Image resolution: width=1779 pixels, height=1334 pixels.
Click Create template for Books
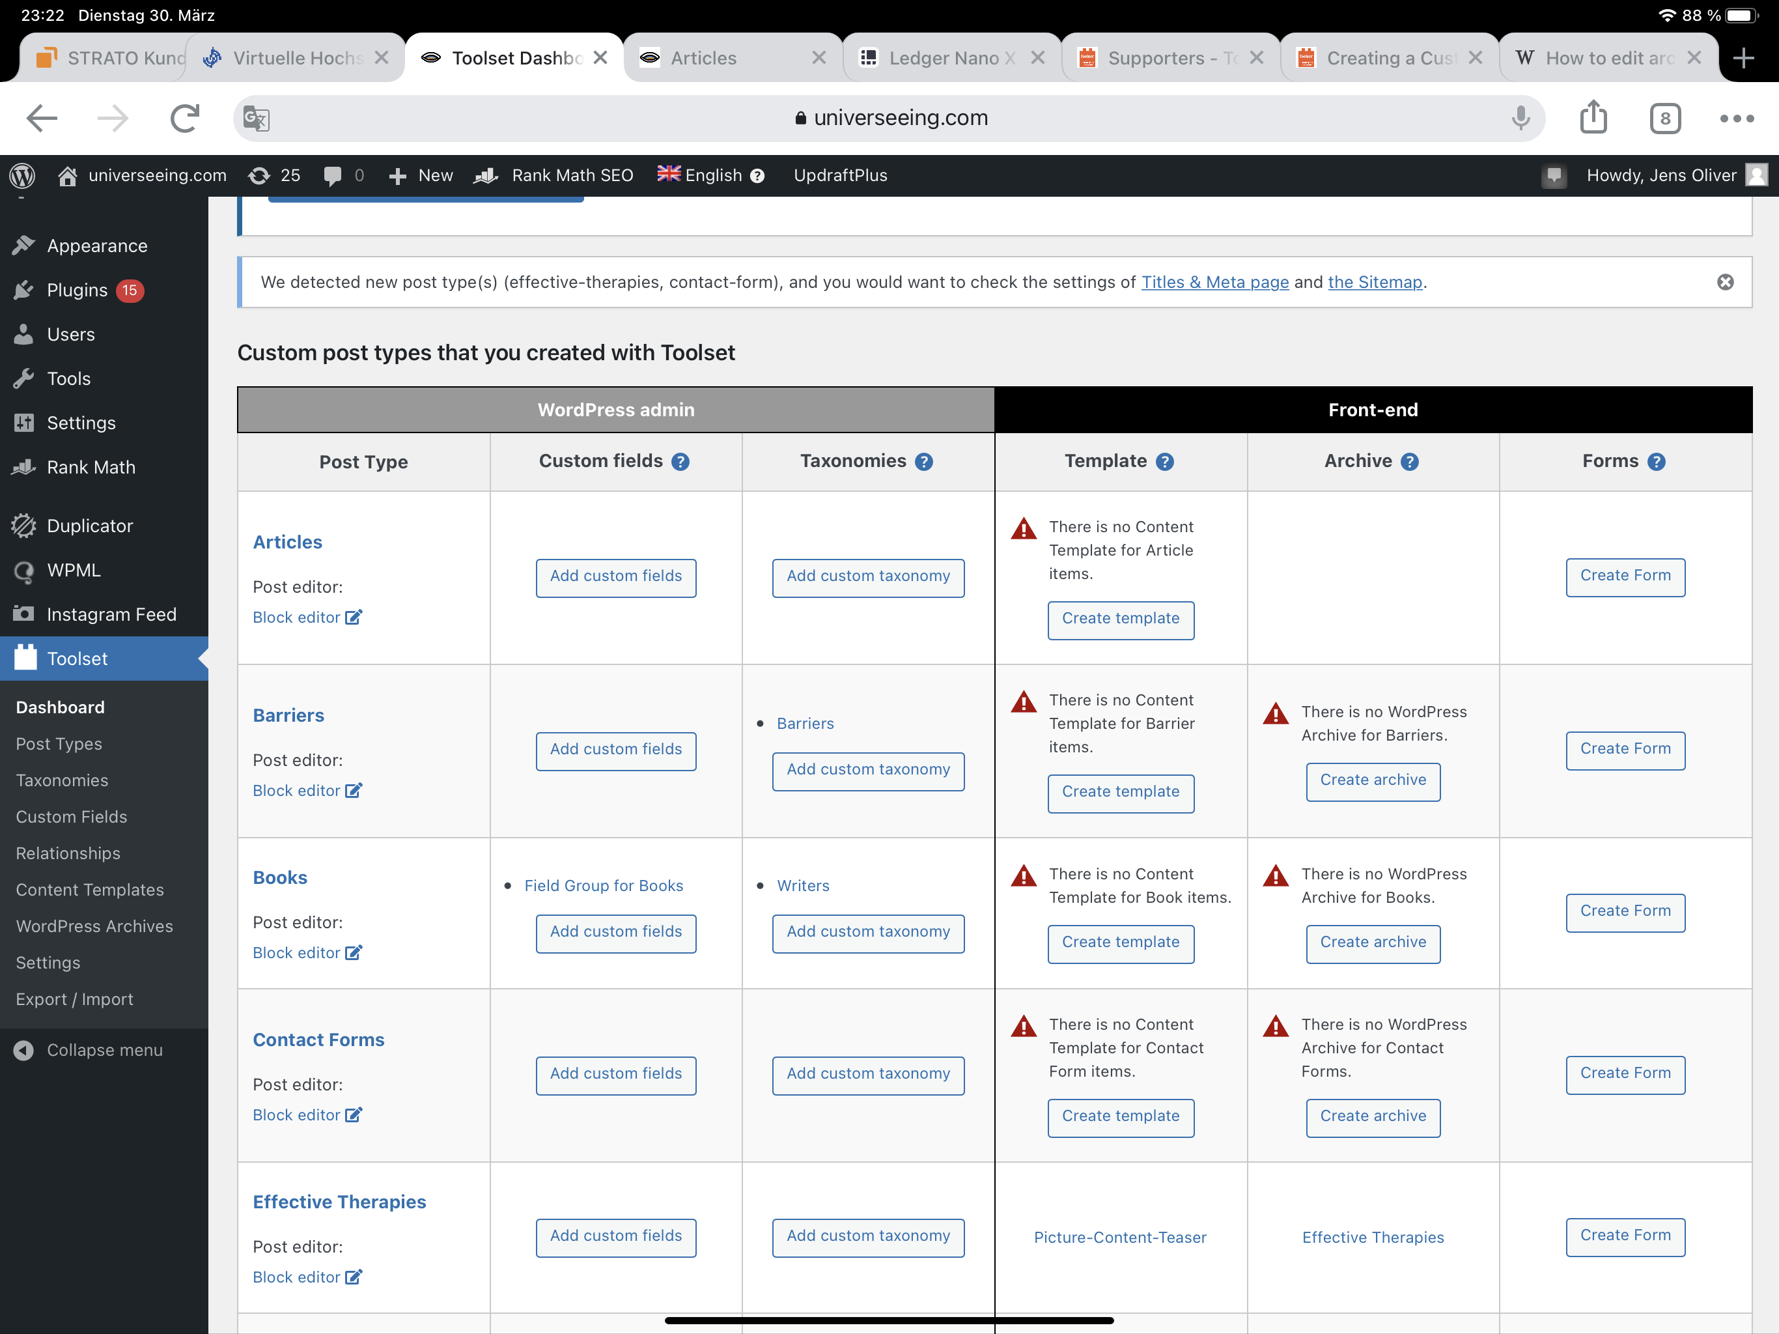1120,943
